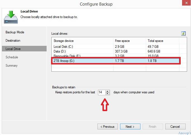
Task: Go back with Previous button
Action: pyautogui.click(x=108, y=127)
